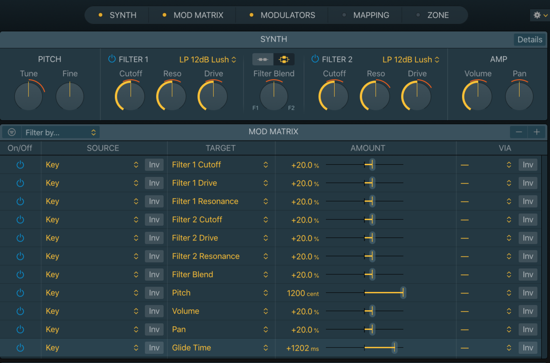Toggle source Inv for Filter Blend row
The image size is (550, 363).
[x=154, y=274]
